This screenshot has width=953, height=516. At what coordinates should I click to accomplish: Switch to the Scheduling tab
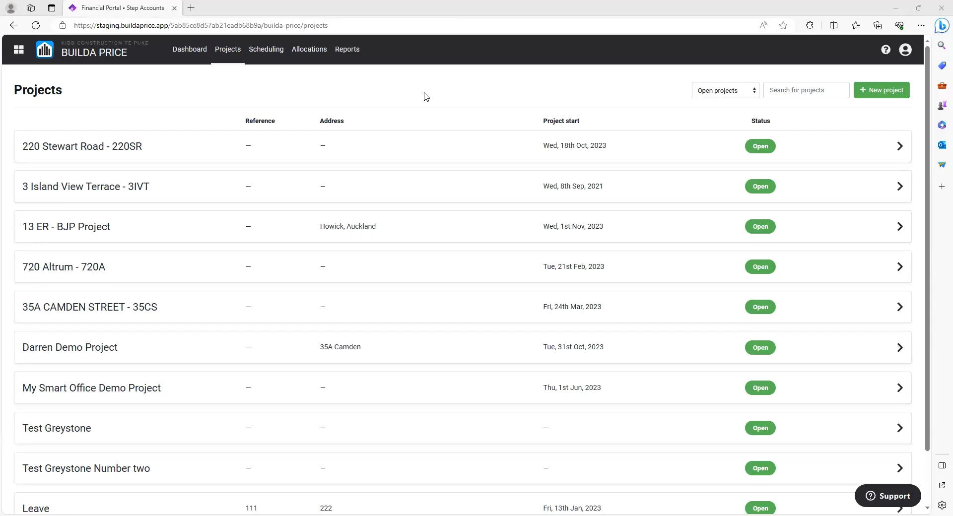pos(266,49)
